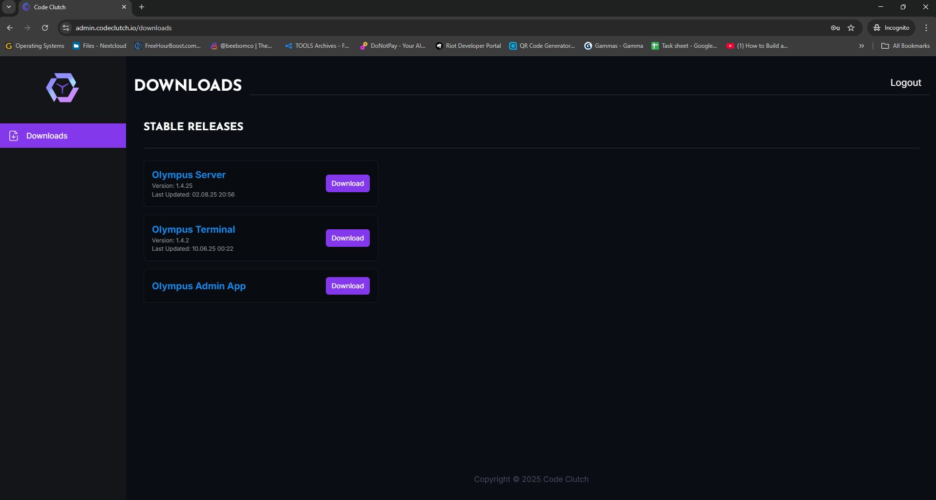Viewport: 936px width, 500px height.
Task: Open saved passwords via the key icon
Action: click(x=835, y=28)
